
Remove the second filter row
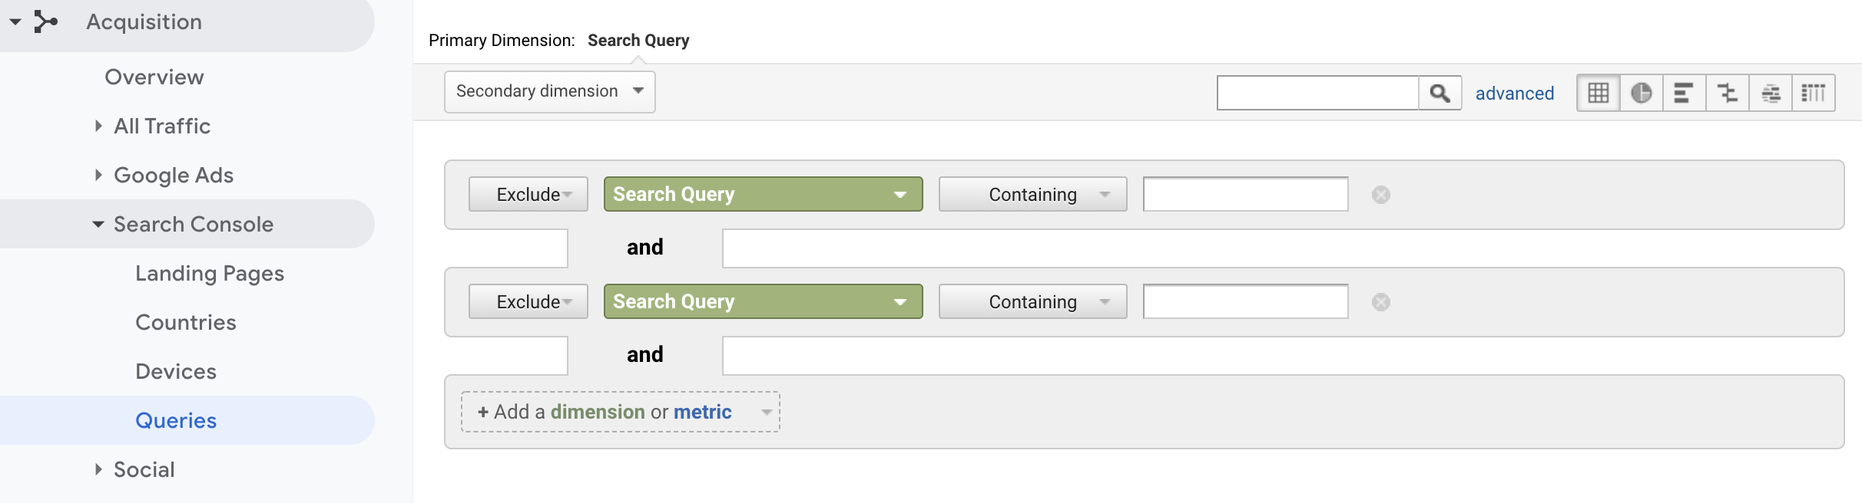(1380, 302)
